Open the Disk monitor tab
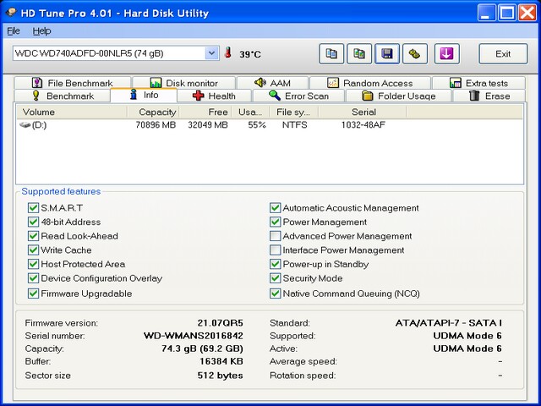The image size is (541, 406). 184,83
